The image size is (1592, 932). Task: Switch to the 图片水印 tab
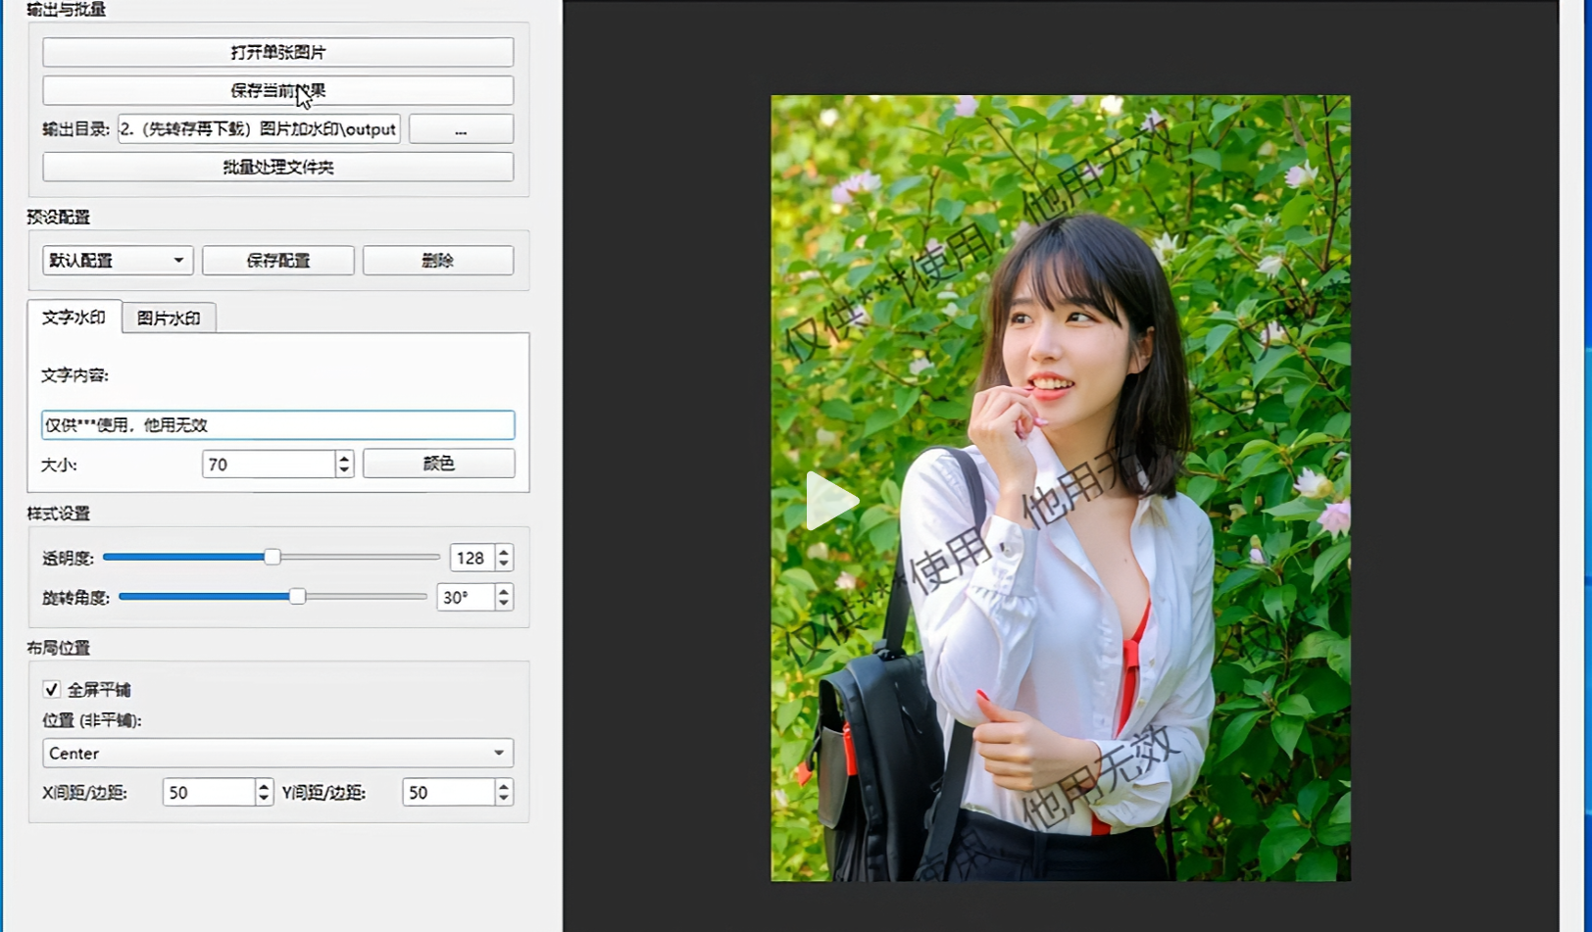tap(169, 319)
